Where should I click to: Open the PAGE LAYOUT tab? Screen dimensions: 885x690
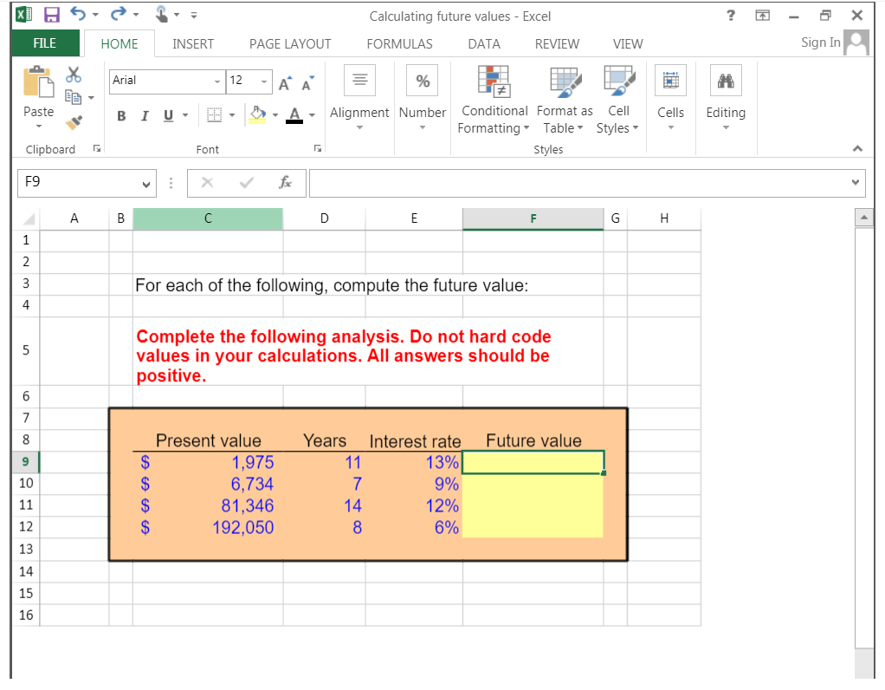[x=290, y=43]
